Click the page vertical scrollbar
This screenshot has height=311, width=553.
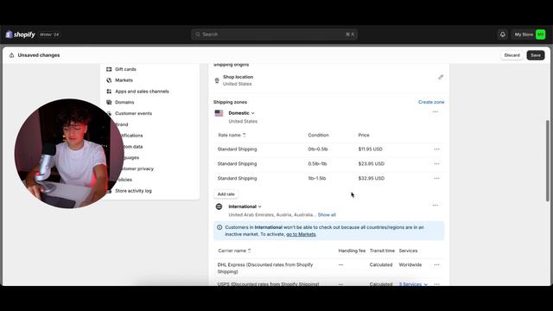[x=547, y=161]
